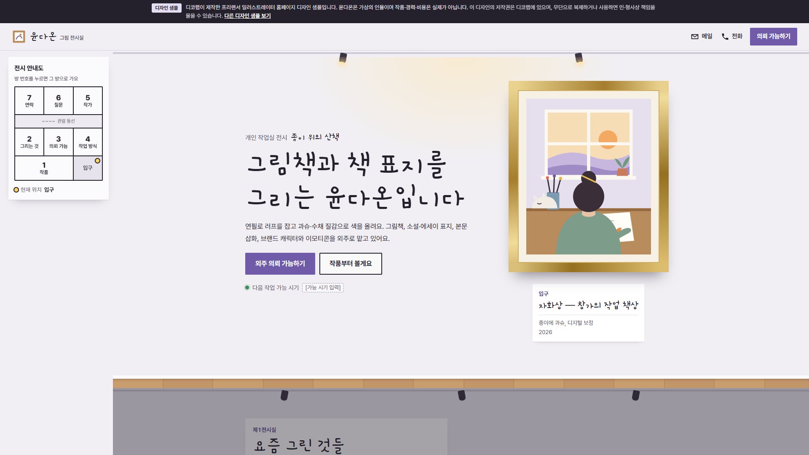The image size is (809, 455).
Task: Open the 의뢰 가늠하기 header button
Action: [773, 37]
